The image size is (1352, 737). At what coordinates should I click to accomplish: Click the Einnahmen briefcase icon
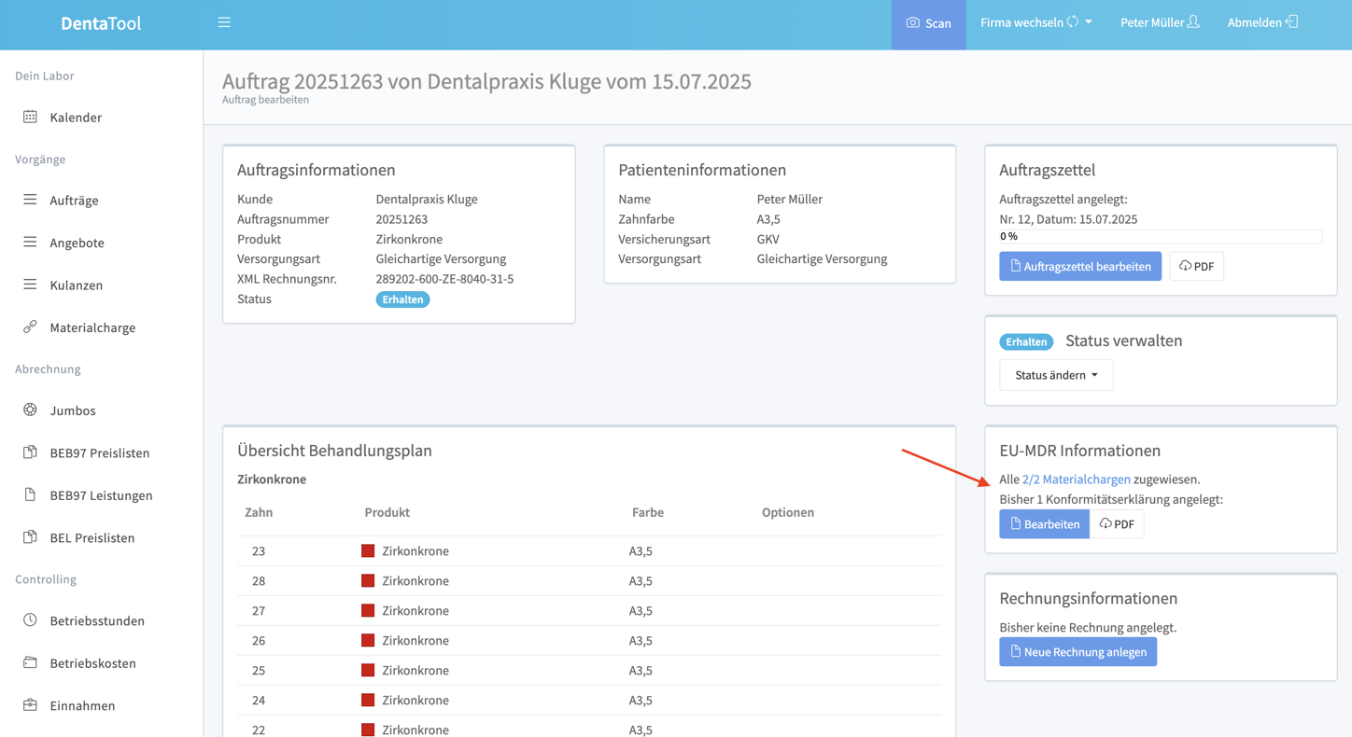pos(30,704)
